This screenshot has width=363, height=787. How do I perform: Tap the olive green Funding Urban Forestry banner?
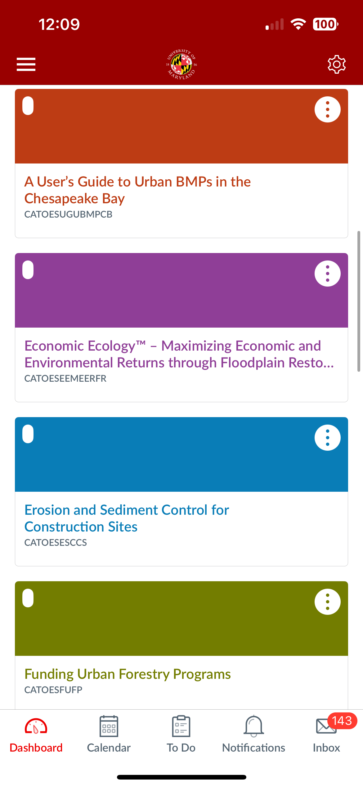click(181, 619)
